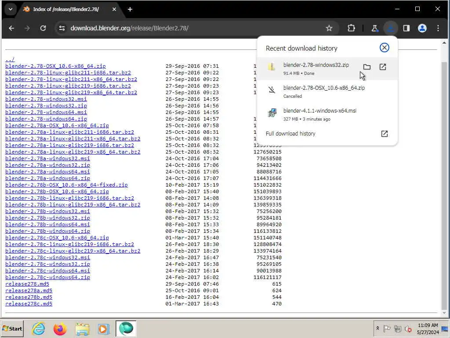Viewport: 450px width, 338px height.
Task: Download blender-2.78-windows32.msi link
Action: (46, 99)
